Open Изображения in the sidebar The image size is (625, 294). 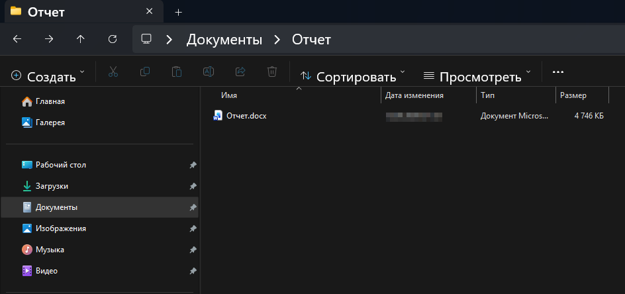tap(61, 228)
